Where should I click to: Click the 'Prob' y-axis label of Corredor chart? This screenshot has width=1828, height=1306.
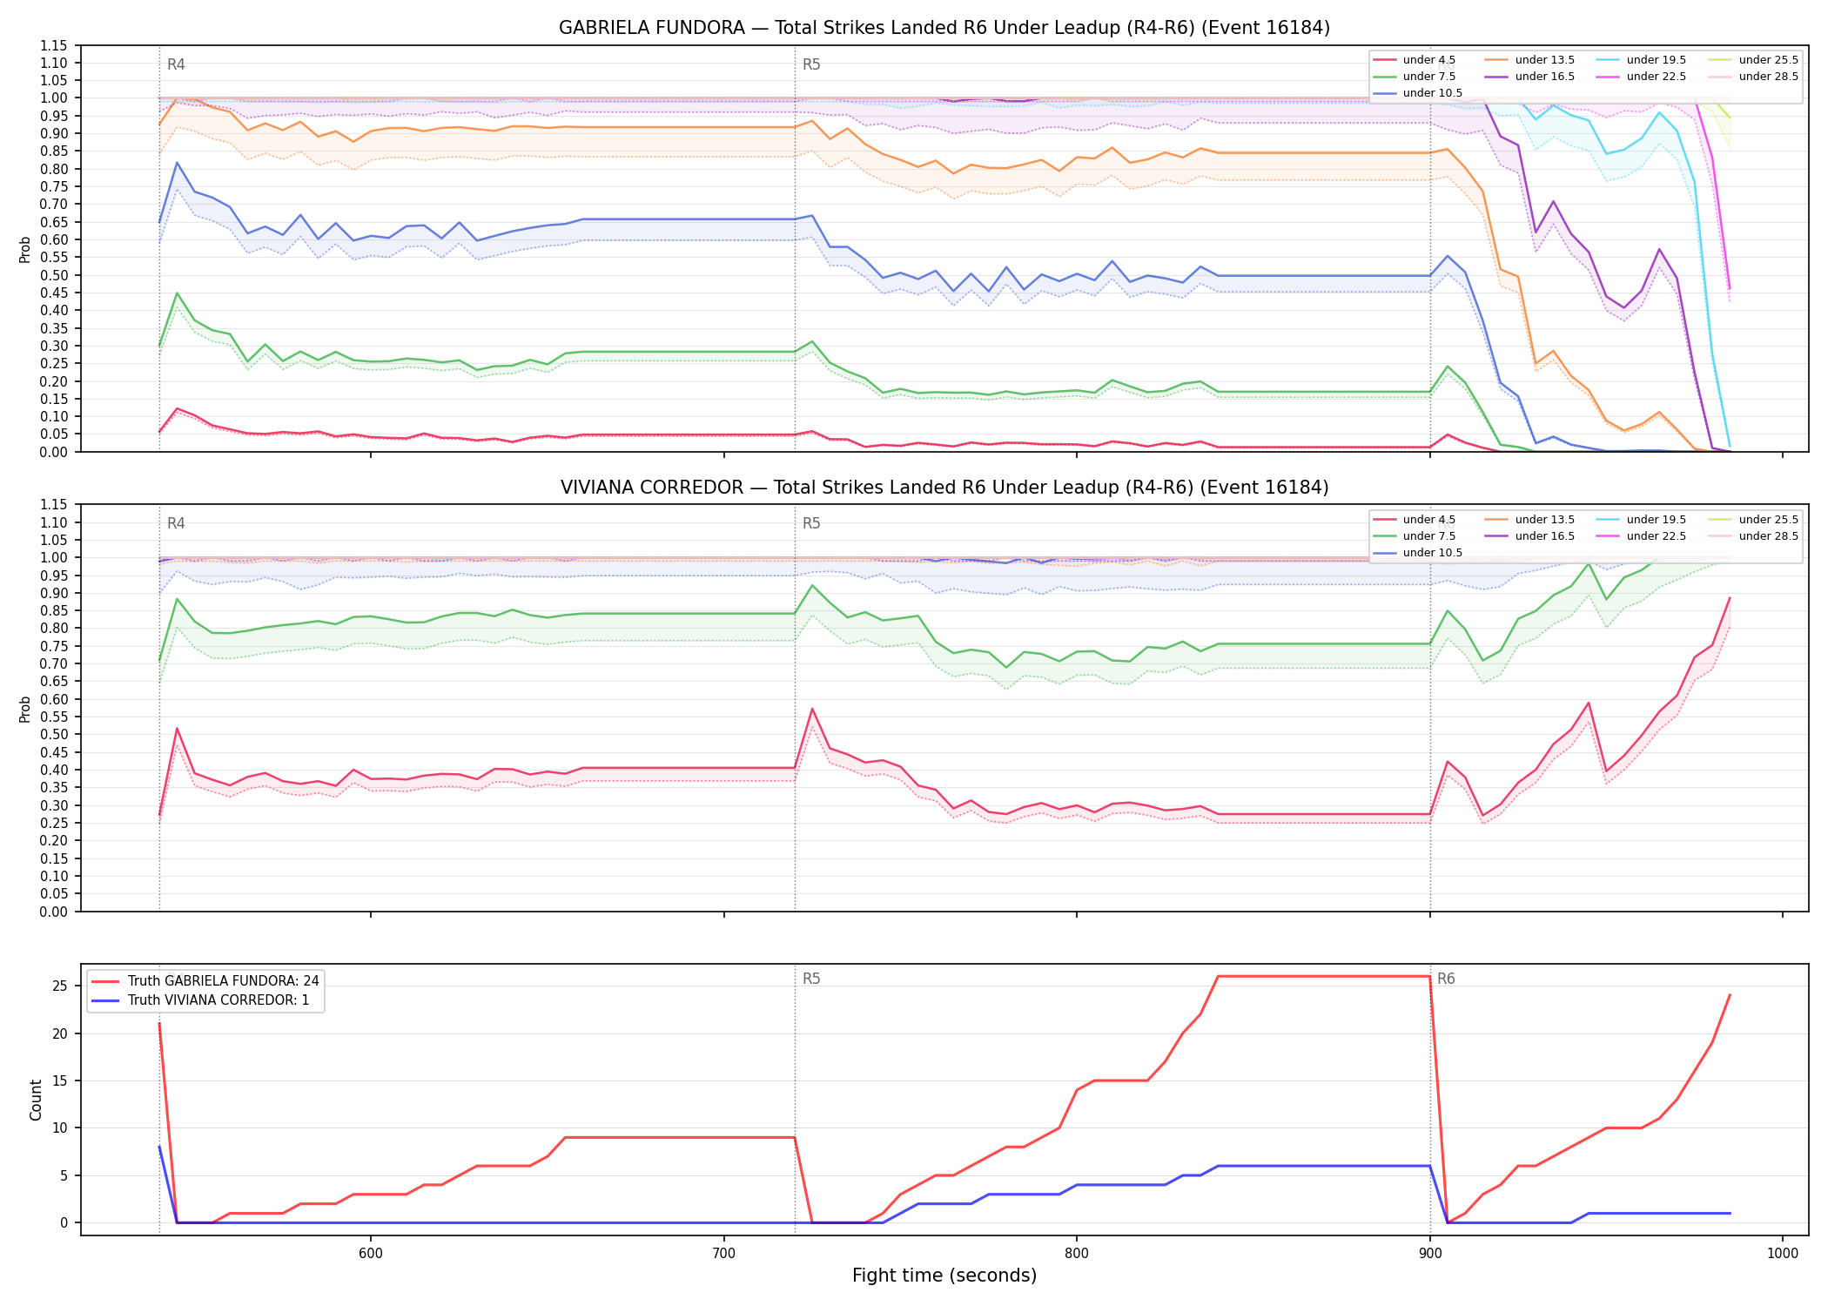(25, 709)
